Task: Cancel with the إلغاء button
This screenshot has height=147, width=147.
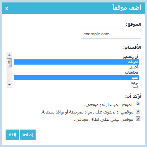Action: pos(12,135)
